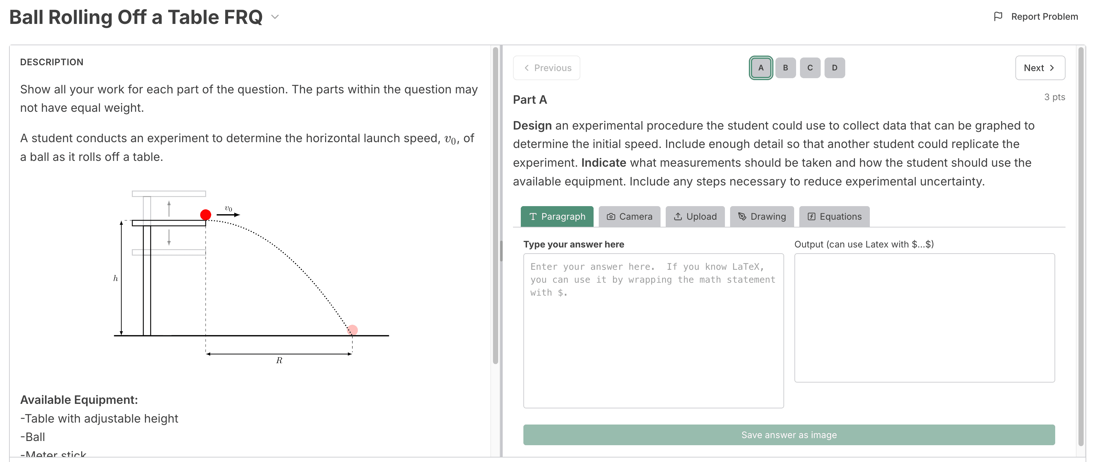This screenshot has width=1094, height=462.
Task: Select Part B instead of Part A
Action: pos(785,68)
